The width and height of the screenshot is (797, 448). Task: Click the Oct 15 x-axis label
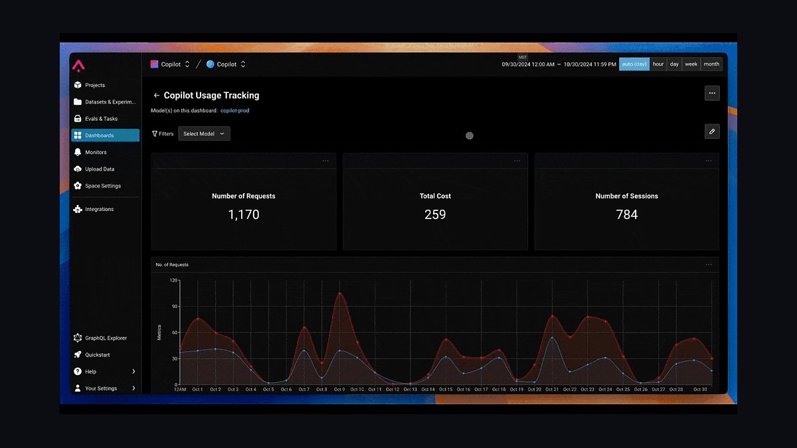tap(446, 390)
